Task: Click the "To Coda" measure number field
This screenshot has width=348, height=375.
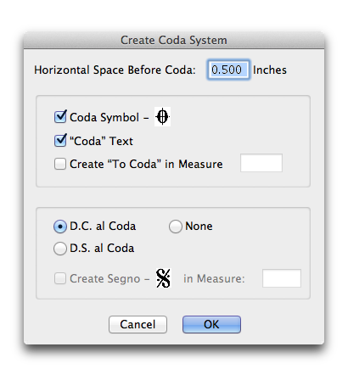Action: point(261,163)
